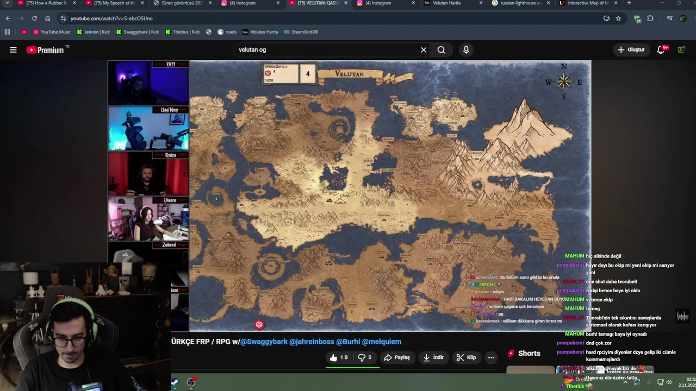Open the Chrome profile avatar
The width and height of the screenshot is (696, 391).
[683, 18]
